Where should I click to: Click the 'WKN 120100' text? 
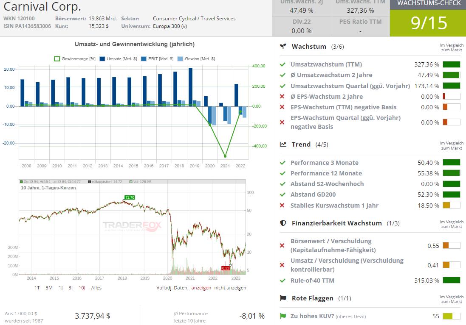coord(19,18)
